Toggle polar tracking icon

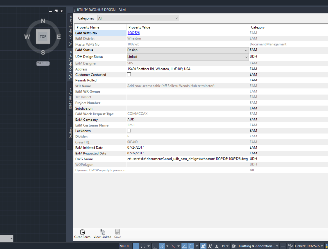click(x=162, y=246)
